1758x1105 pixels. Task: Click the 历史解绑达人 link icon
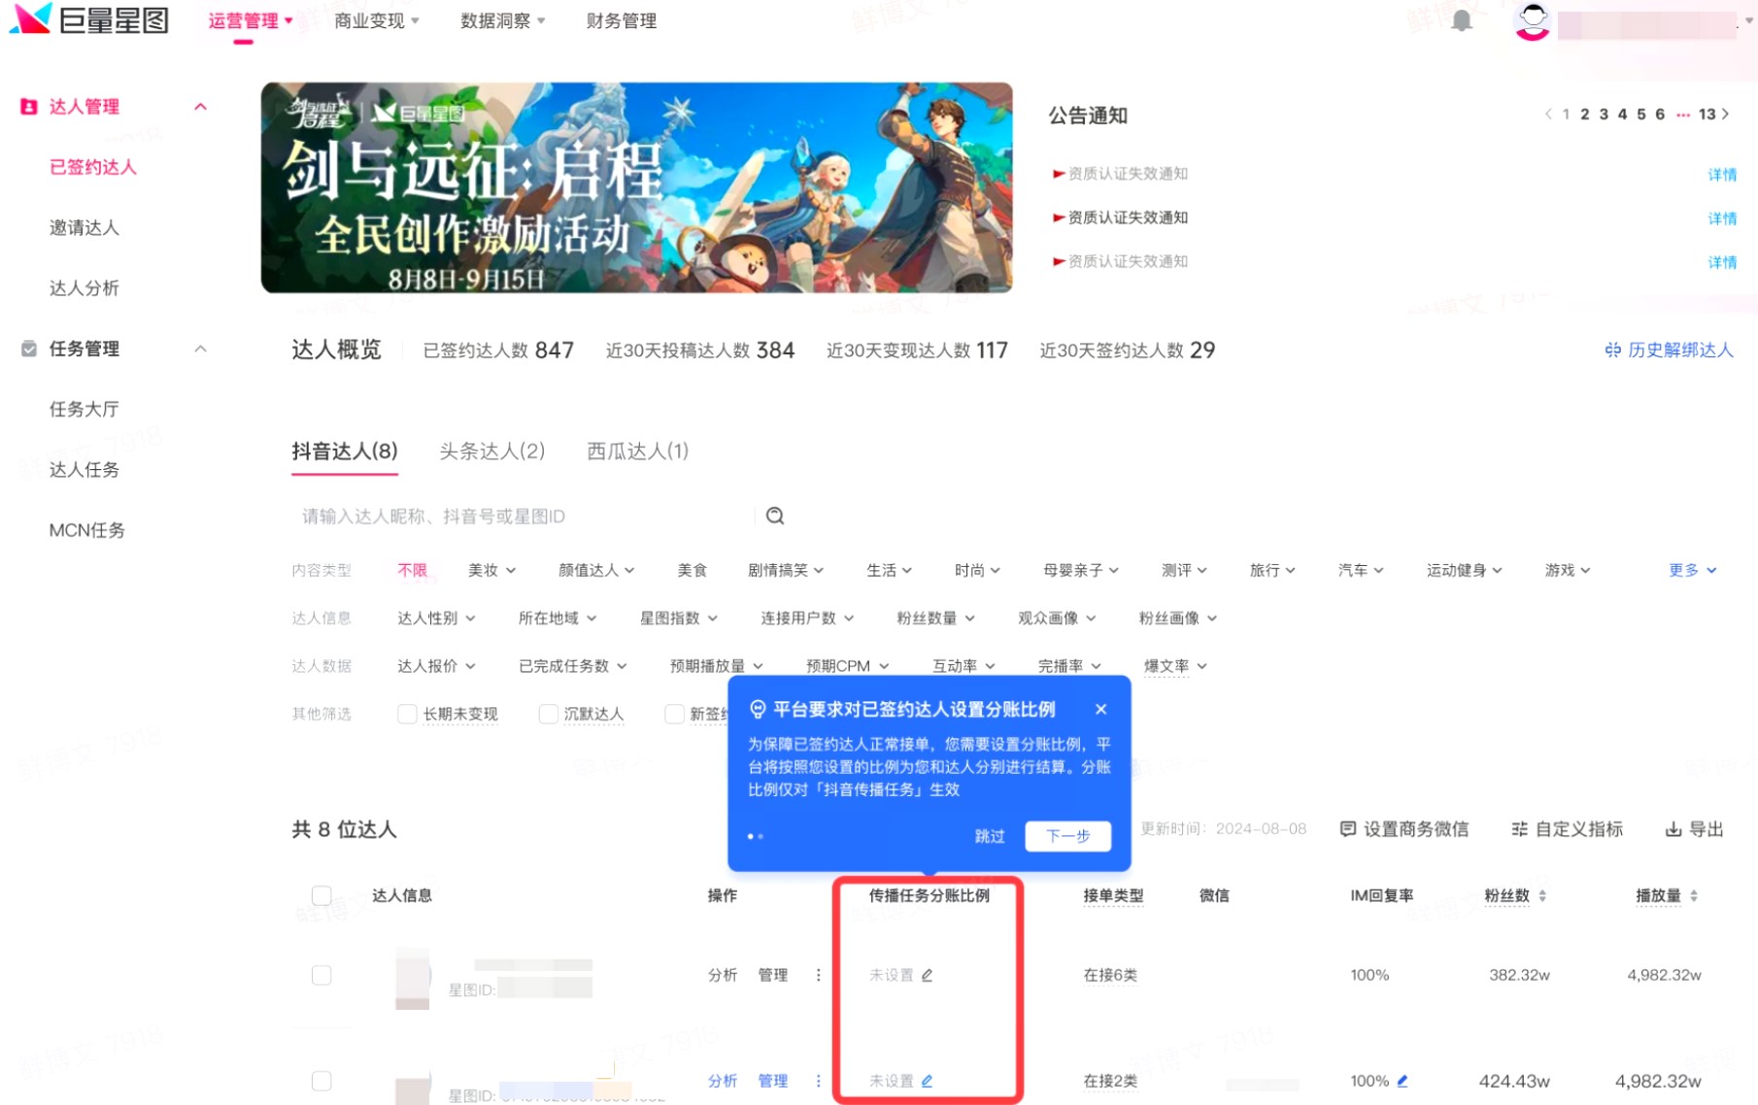[1612, 350]
